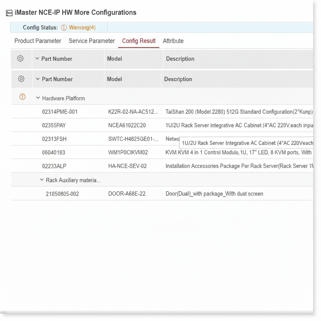
Task: Open column settings gear in second header
Action: point(21,79)
